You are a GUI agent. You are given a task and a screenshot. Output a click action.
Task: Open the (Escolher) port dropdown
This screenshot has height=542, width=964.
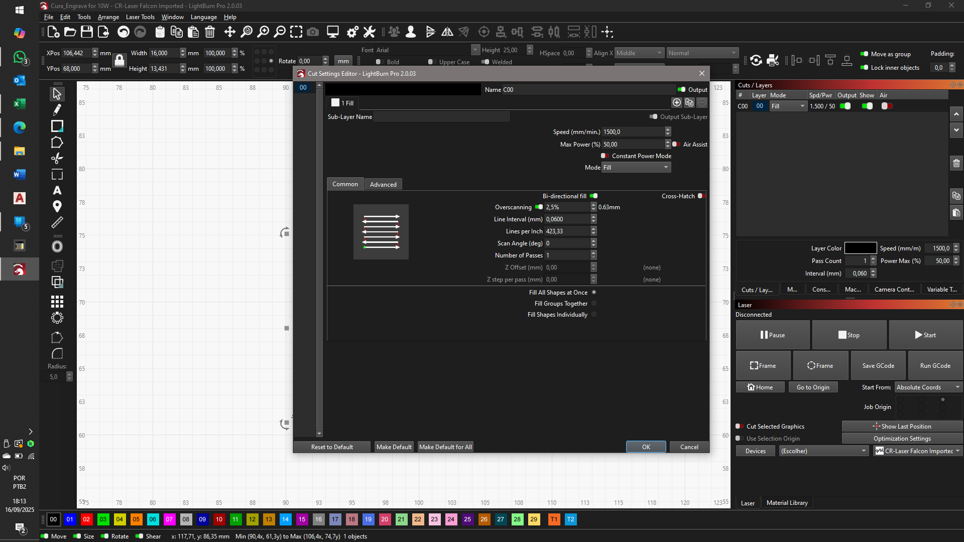pyautogui.click(x=823, y=451)
